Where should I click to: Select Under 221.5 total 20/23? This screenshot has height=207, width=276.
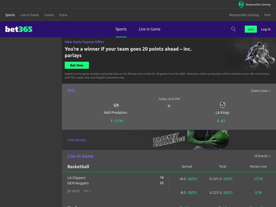(221, 192)
